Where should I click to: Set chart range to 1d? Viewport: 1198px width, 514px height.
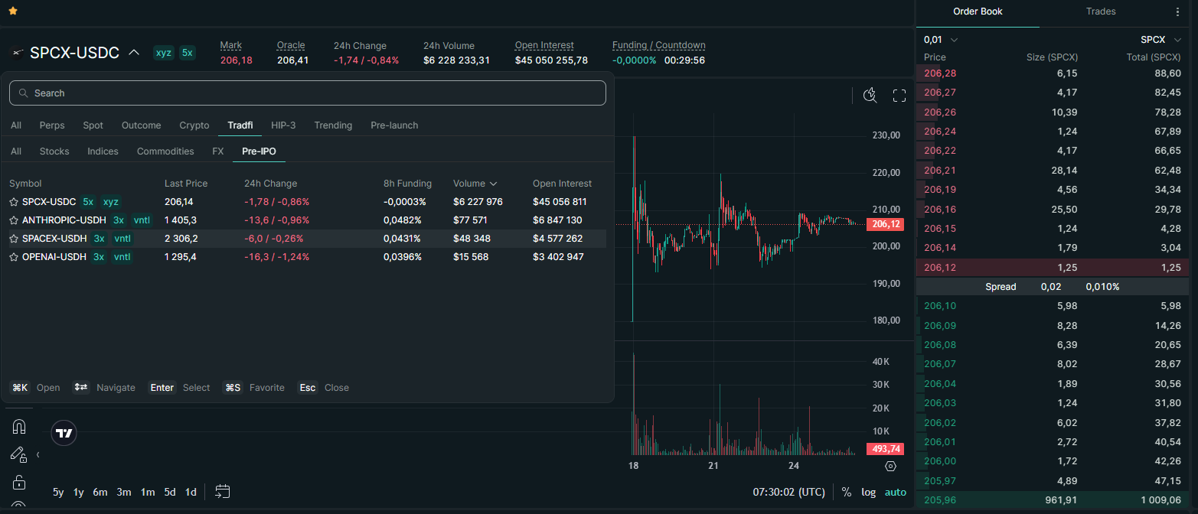coord(191,492)
